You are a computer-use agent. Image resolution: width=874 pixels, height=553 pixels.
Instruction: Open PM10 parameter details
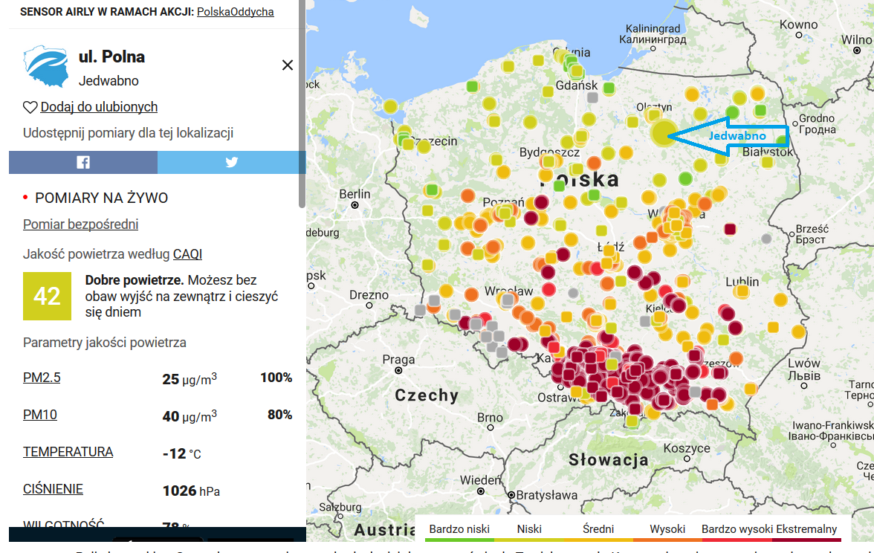point(40,415)
